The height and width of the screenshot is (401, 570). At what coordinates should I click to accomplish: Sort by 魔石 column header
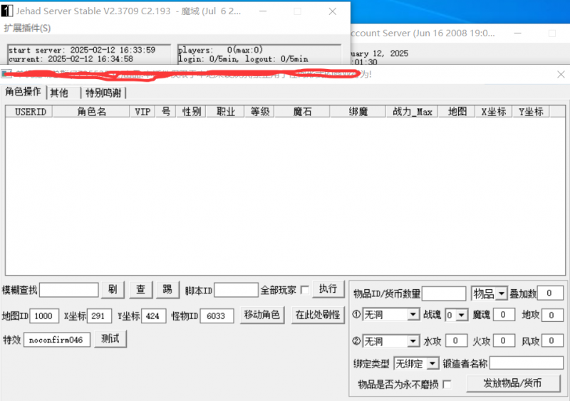pyautogui.click(x=302, y=112)
